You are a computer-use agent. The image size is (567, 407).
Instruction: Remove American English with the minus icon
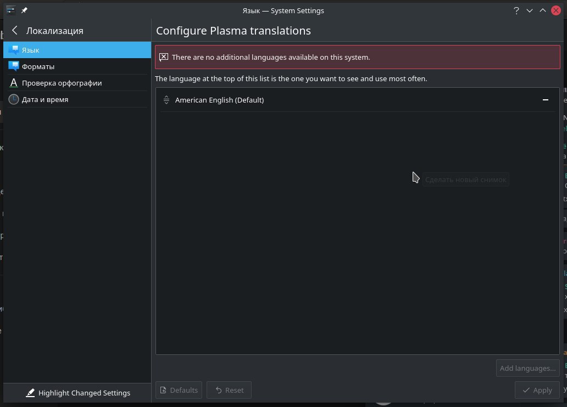tap(546, 100)
